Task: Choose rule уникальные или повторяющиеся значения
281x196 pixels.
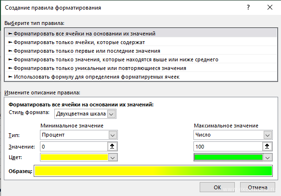Action: [141, 68]
